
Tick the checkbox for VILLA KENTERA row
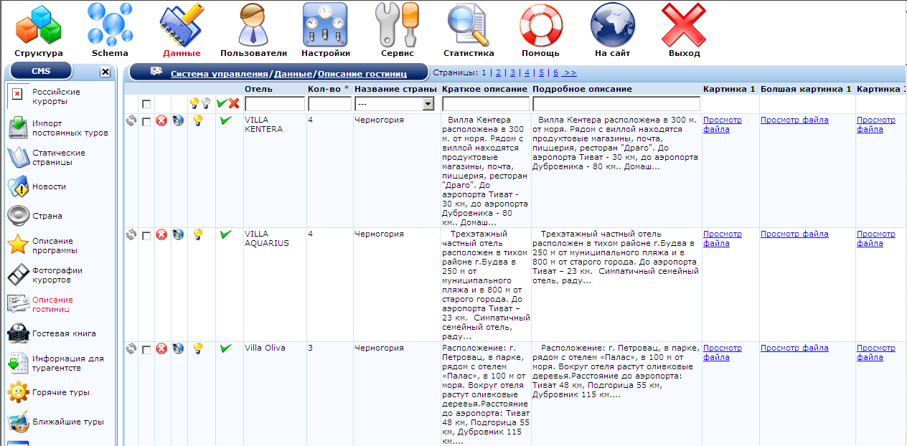point(146,122)
